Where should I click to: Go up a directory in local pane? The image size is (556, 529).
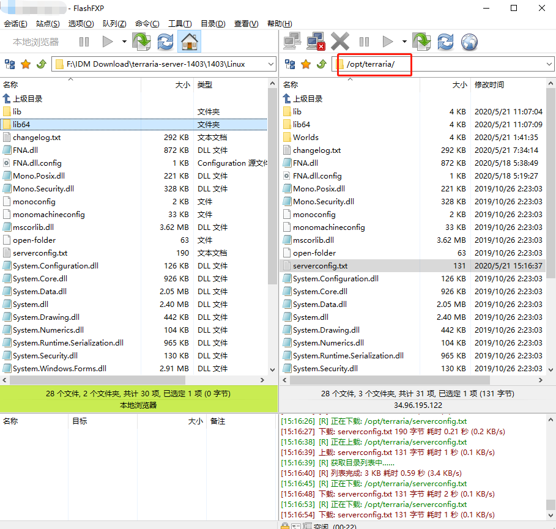coord(42,64)
